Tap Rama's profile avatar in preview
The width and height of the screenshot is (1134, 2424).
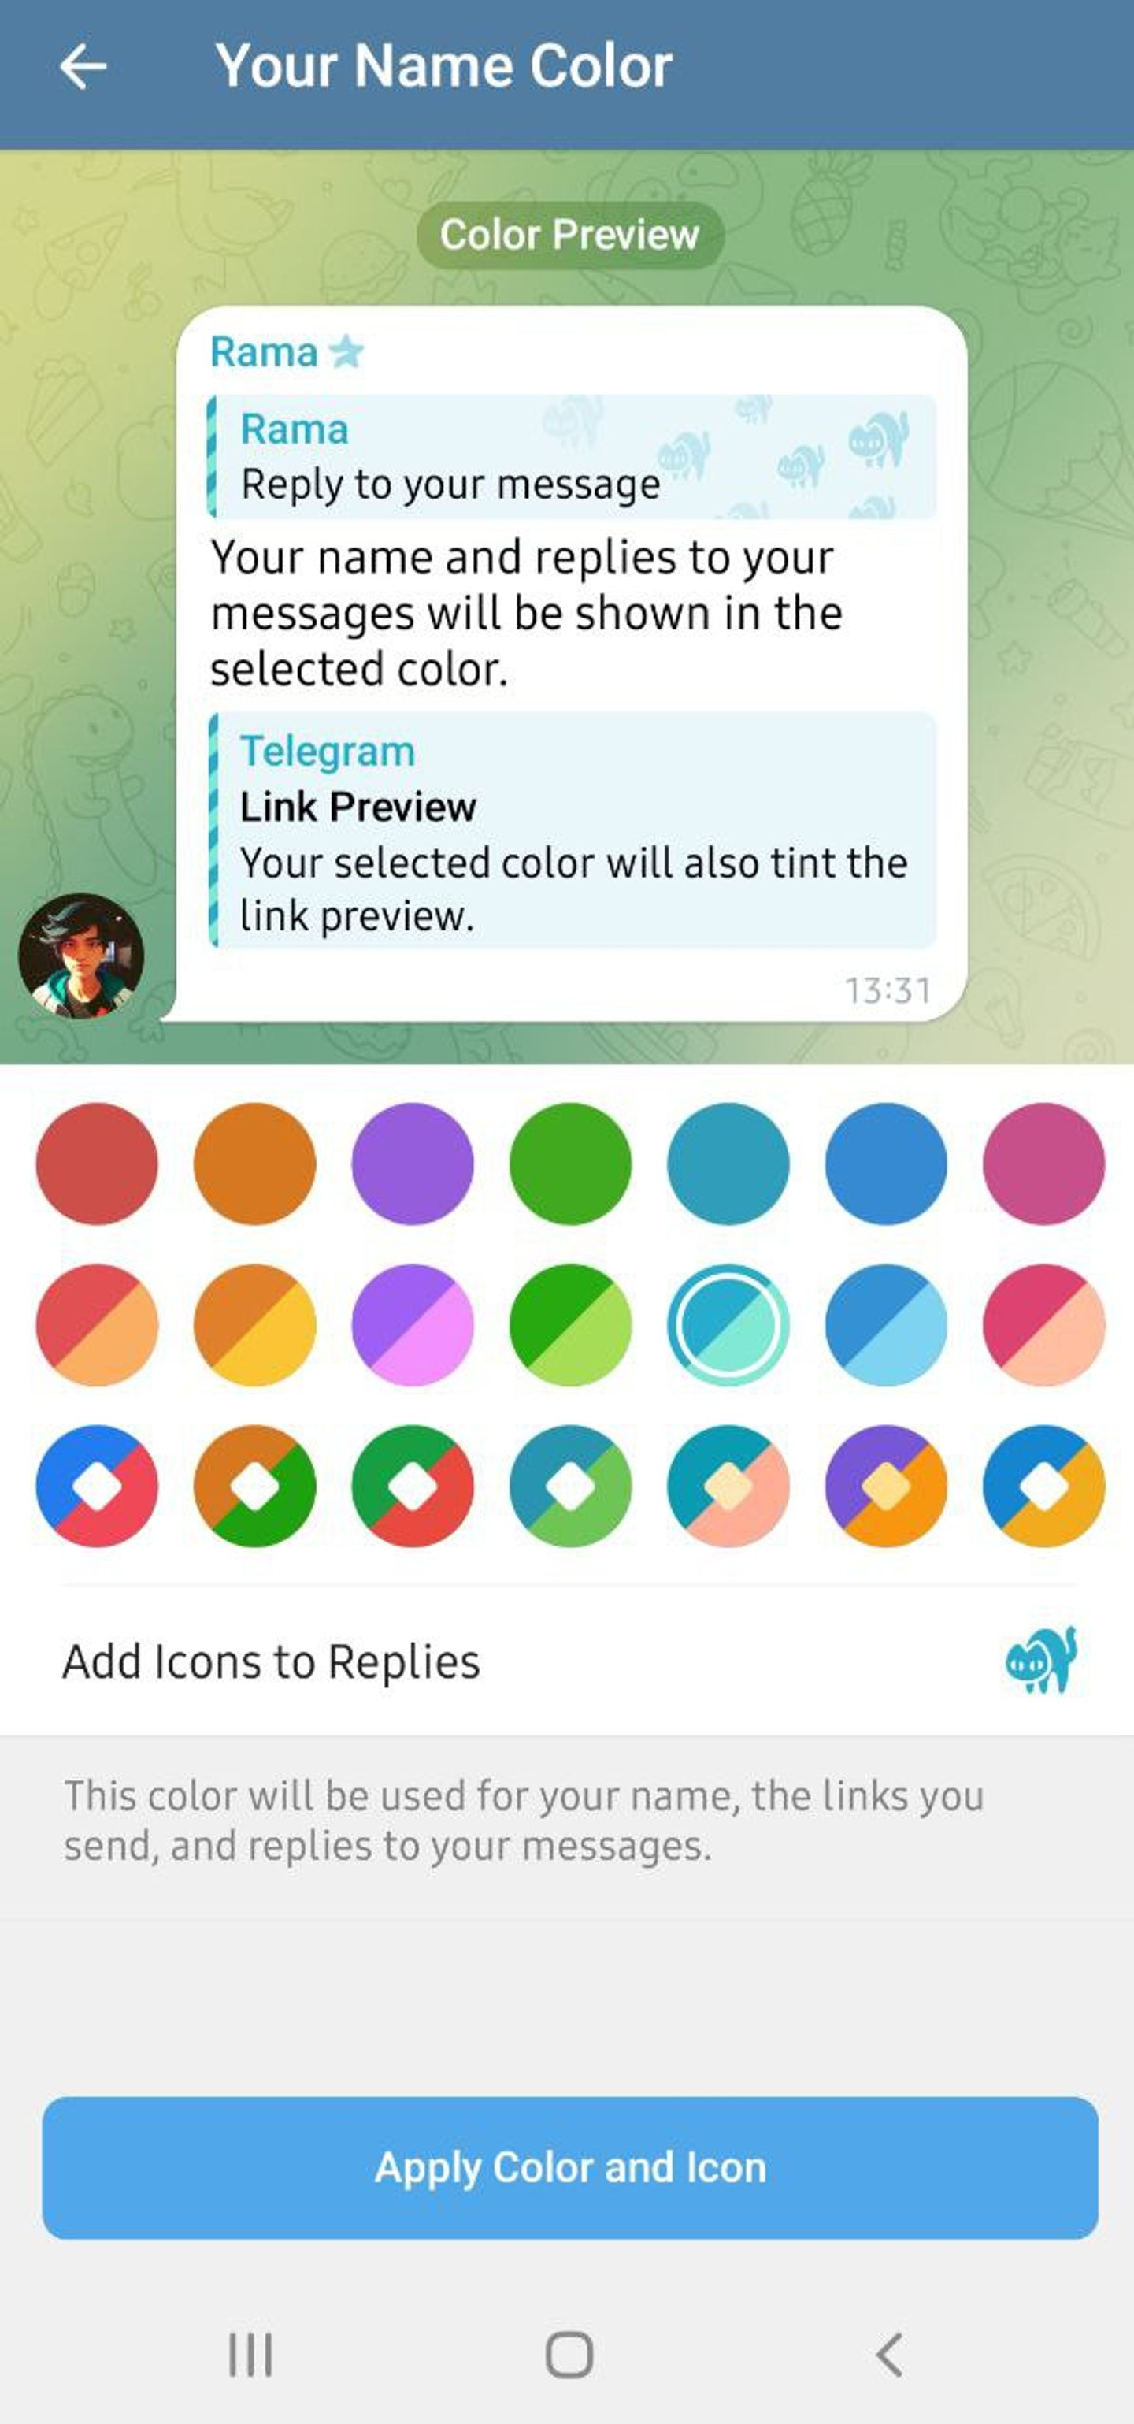click(x=81, y=956)
